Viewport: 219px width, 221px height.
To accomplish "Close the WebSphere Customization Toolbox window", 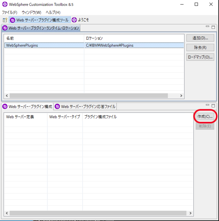I will [x=211, y=4].
